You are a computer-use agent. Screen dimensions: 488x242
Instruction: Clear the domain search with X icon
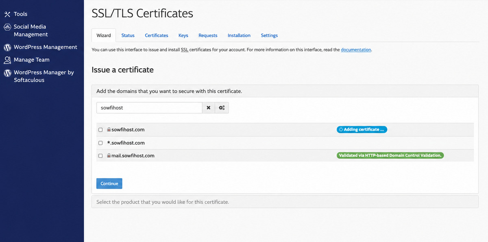(209, 108)
